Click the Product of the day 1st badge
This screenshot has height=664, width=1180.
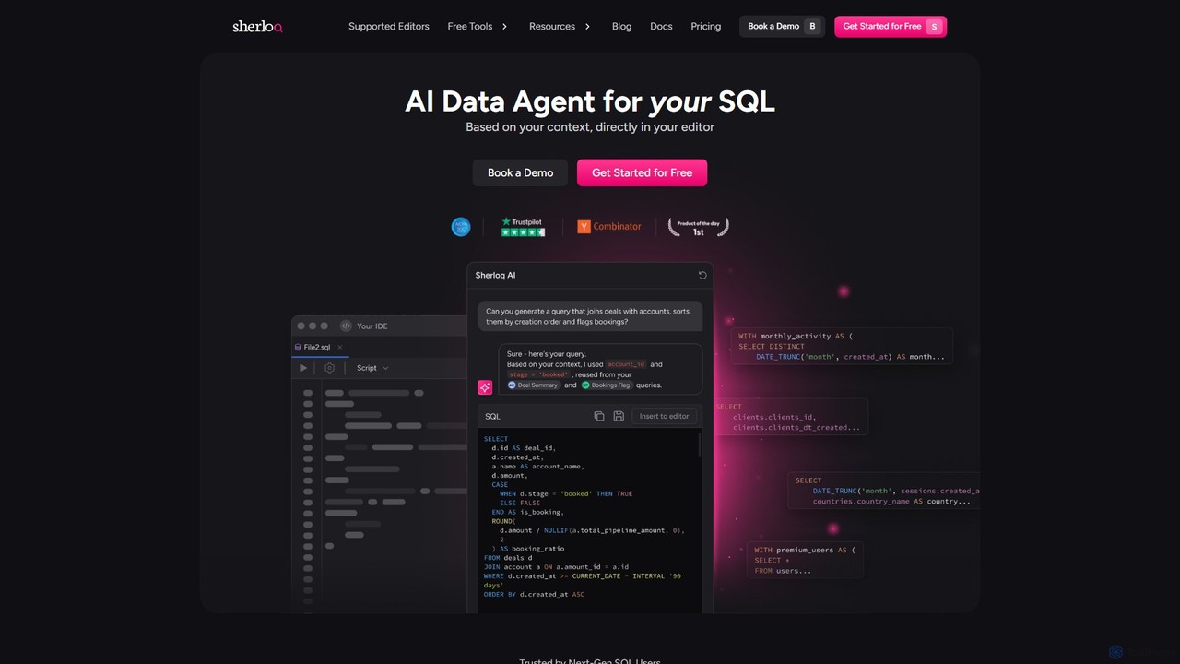tap(698, 227)
